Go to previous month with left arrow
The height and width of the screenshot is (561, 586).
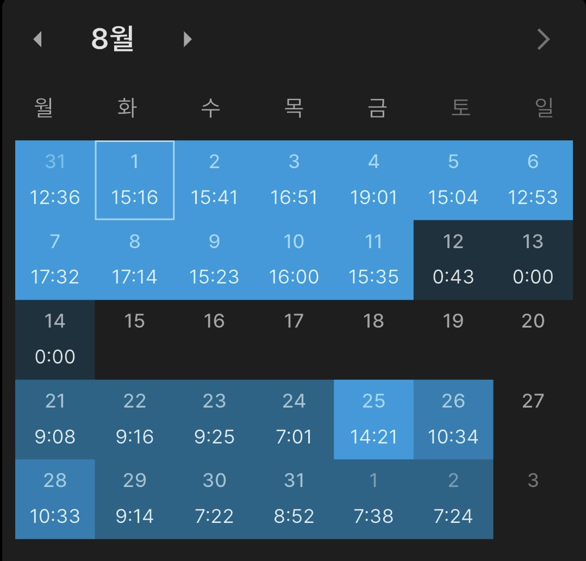pos(38,39)
